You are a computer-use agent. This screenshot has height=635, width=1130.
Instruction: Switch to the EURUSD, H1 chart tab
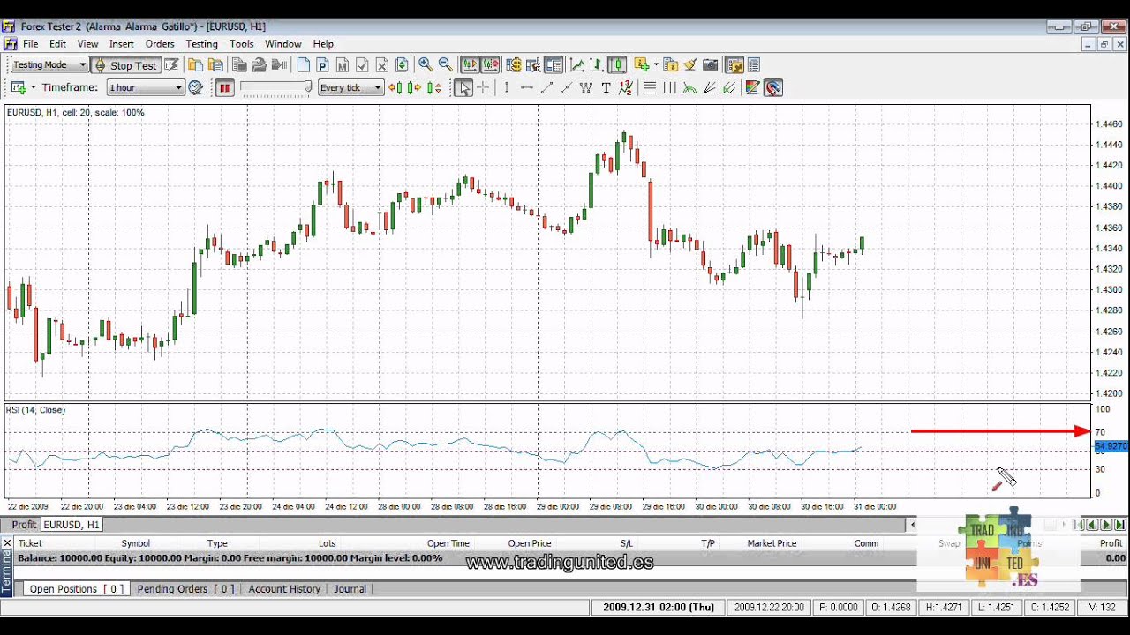pos(72,525)
